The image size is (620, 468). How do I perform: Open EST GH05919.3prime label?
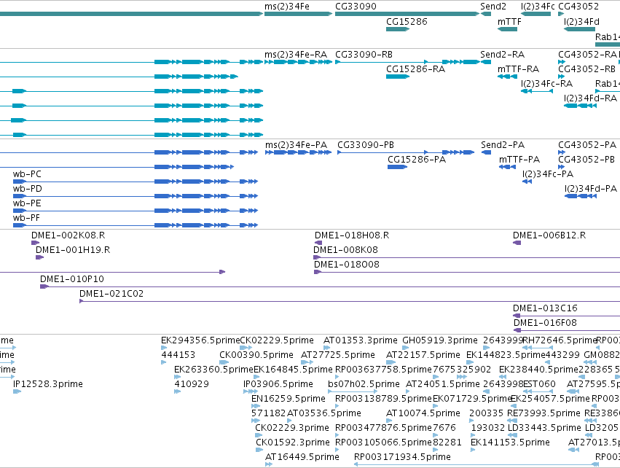click(440, 340)
